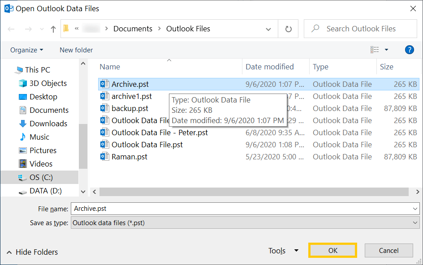
Task: Select Outlook Data File - Peter.pst
Action: click(x=160, y=132)
